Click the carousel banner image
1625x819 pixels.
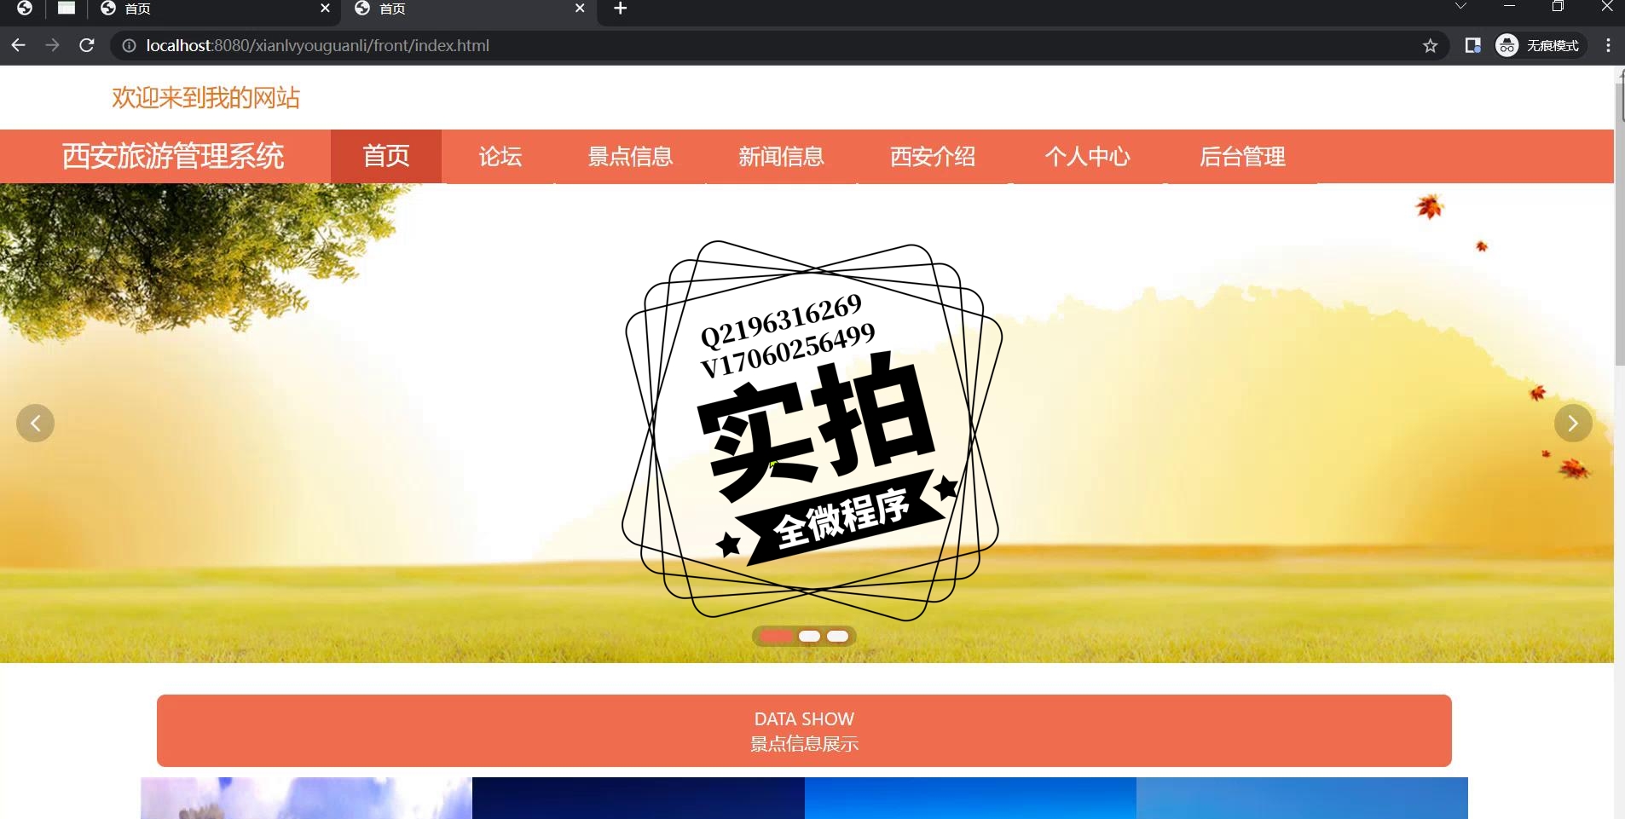pos(807,423)
